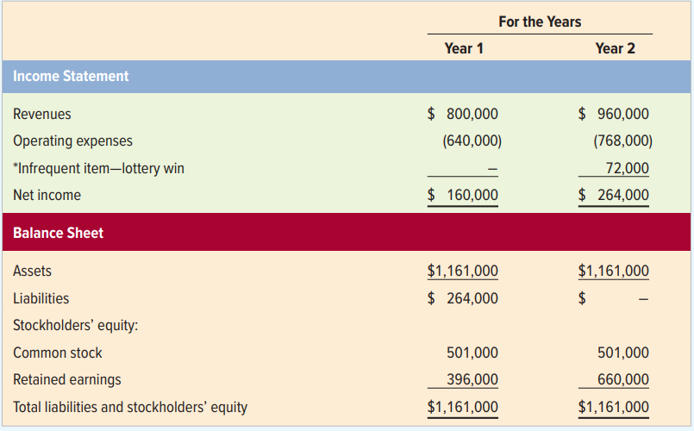Select the Year 2 column heading
The width and height of the screenshot is (694, 431).
coord(615,48)
